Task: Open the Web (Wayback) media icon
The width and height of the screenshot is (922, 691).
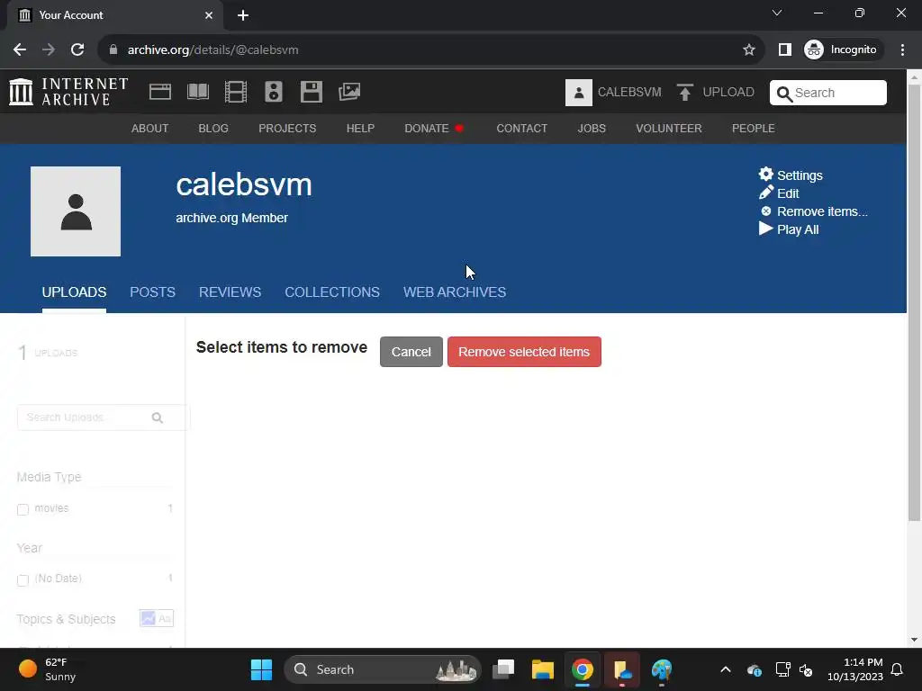Action: point(160,92)
